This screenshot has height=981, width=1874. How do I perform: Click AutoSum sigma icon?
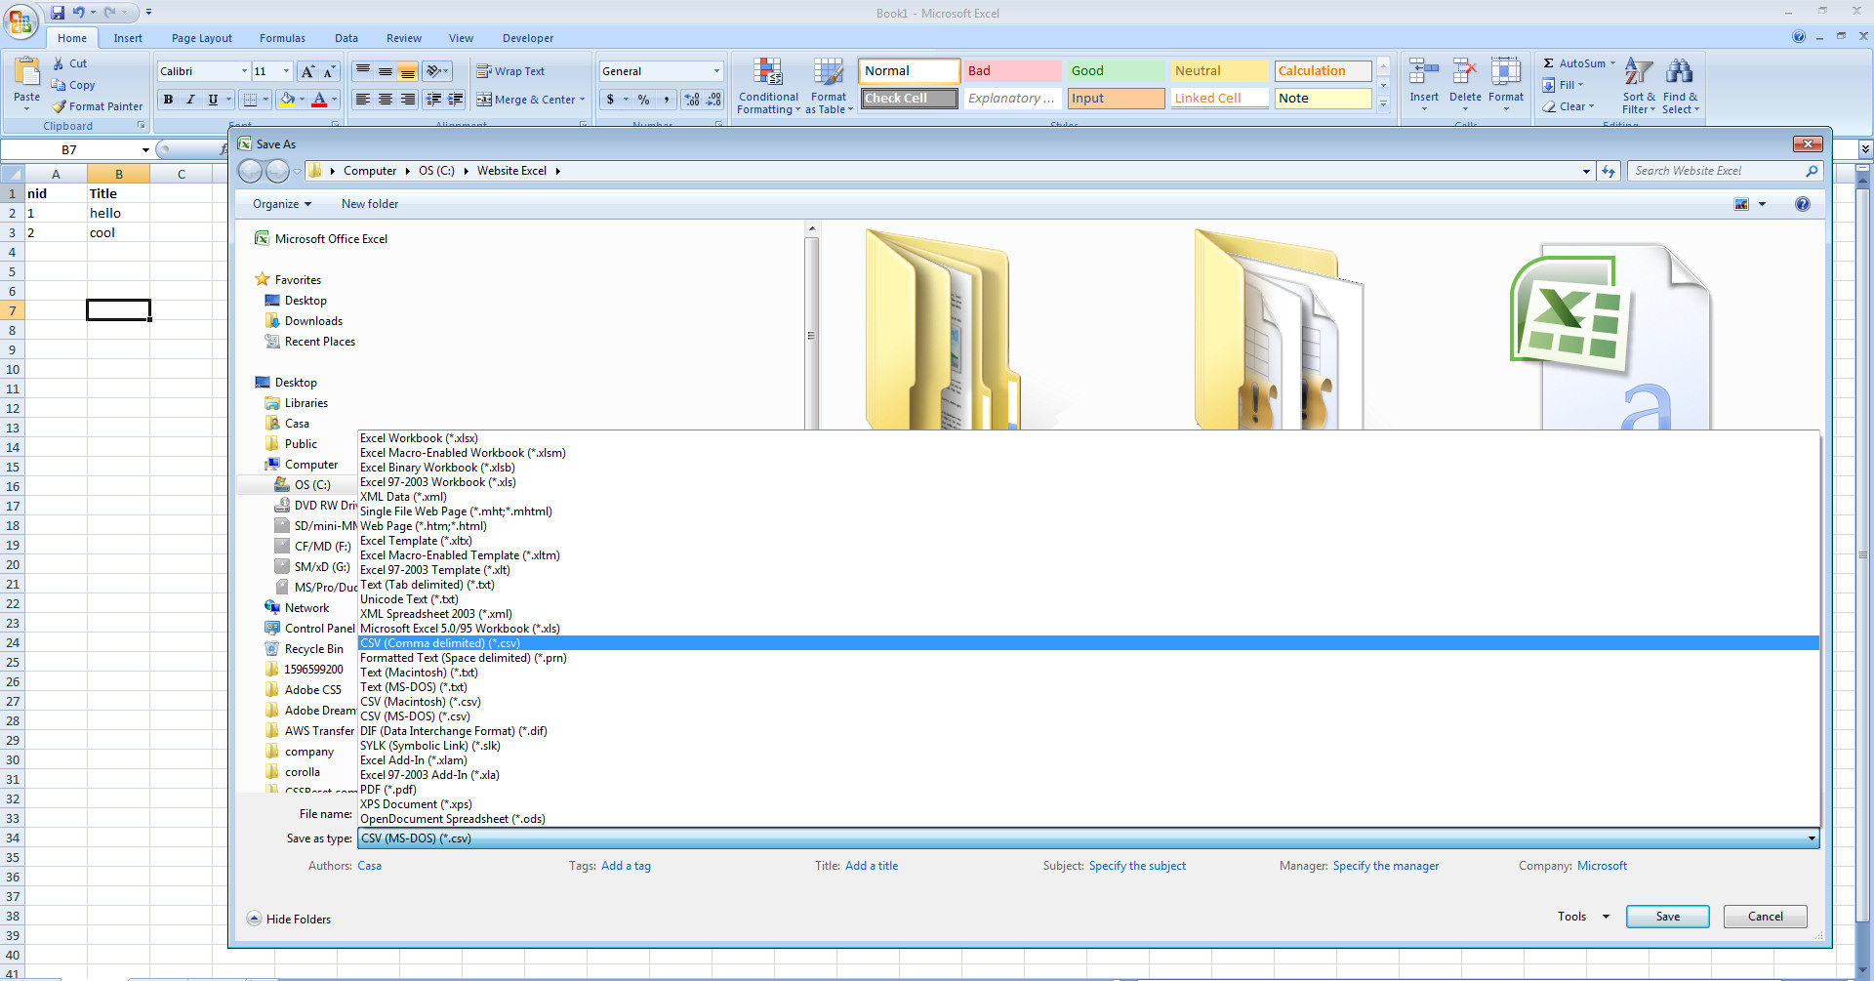1548,63
